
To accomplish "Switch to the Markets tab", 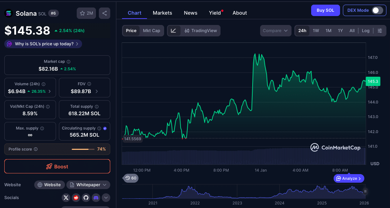I will point(162,13).
